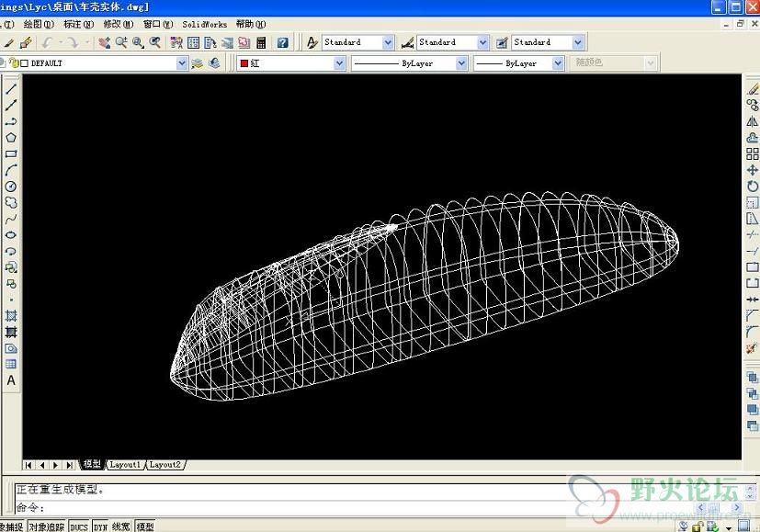This screenshot has width=760, height=532.
Task: Select the Ellipse drawing tool
Action: click(x=11, y=235)
